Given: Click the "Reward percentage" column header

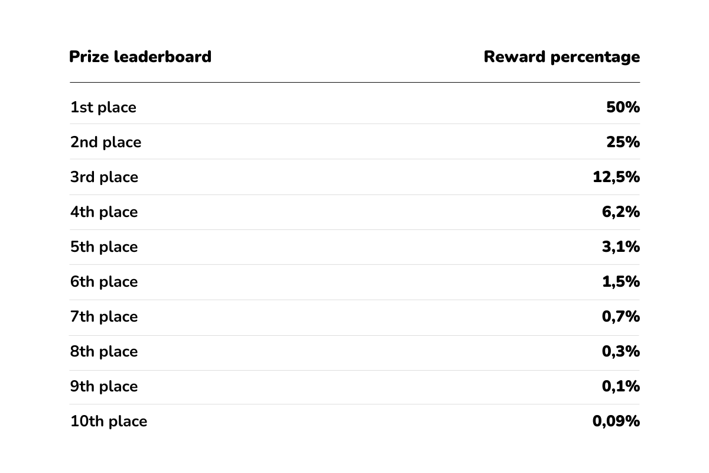Looking at the screenshot, I should click(x=561, y=57).
